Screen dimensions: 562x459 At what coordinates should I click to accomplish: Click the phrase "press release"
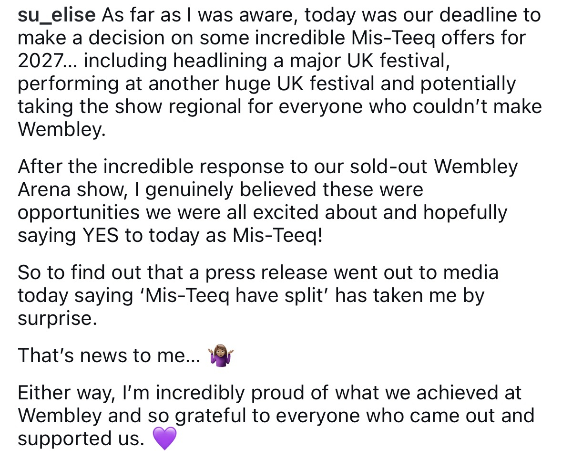coord(266,273)
